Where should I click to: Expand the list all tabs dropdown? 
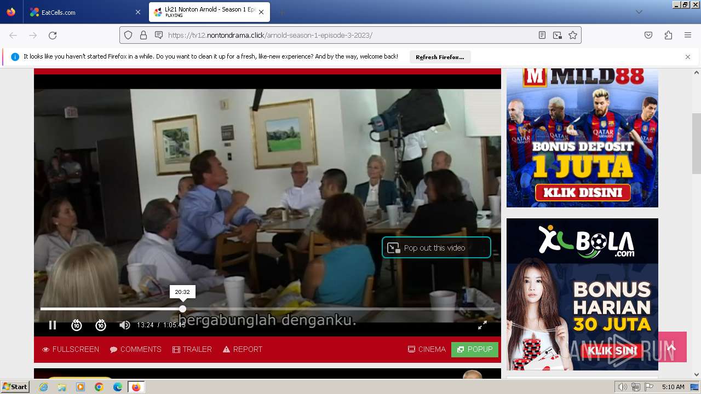click(x=639, y=12)
